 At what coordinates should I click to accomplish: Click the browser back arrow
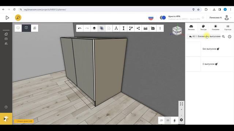click(3, 9)
